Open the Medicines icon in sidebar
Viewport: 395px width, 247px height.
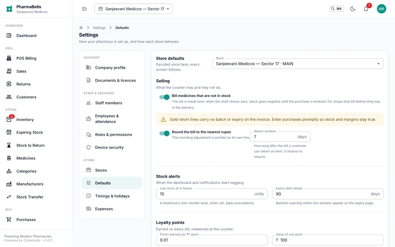click(9, 158)
